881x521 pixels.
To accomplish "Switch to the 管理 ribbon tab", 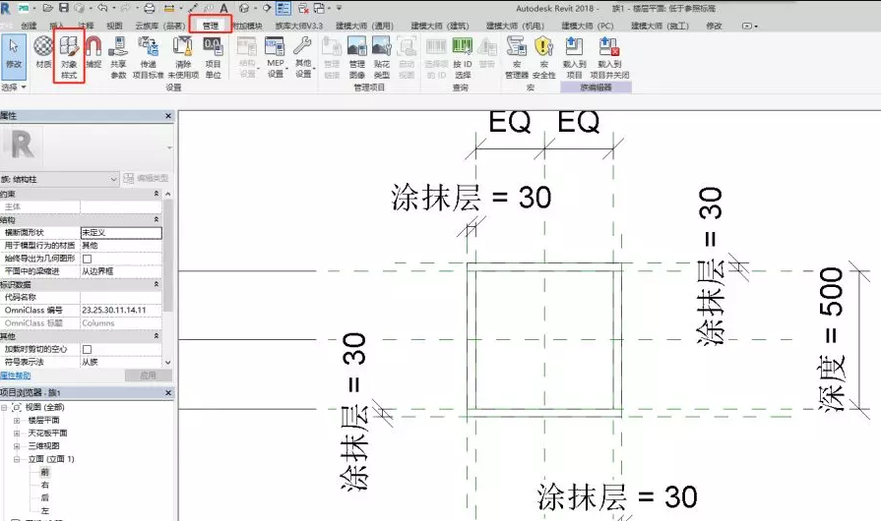I will click(x=210, y=26).
